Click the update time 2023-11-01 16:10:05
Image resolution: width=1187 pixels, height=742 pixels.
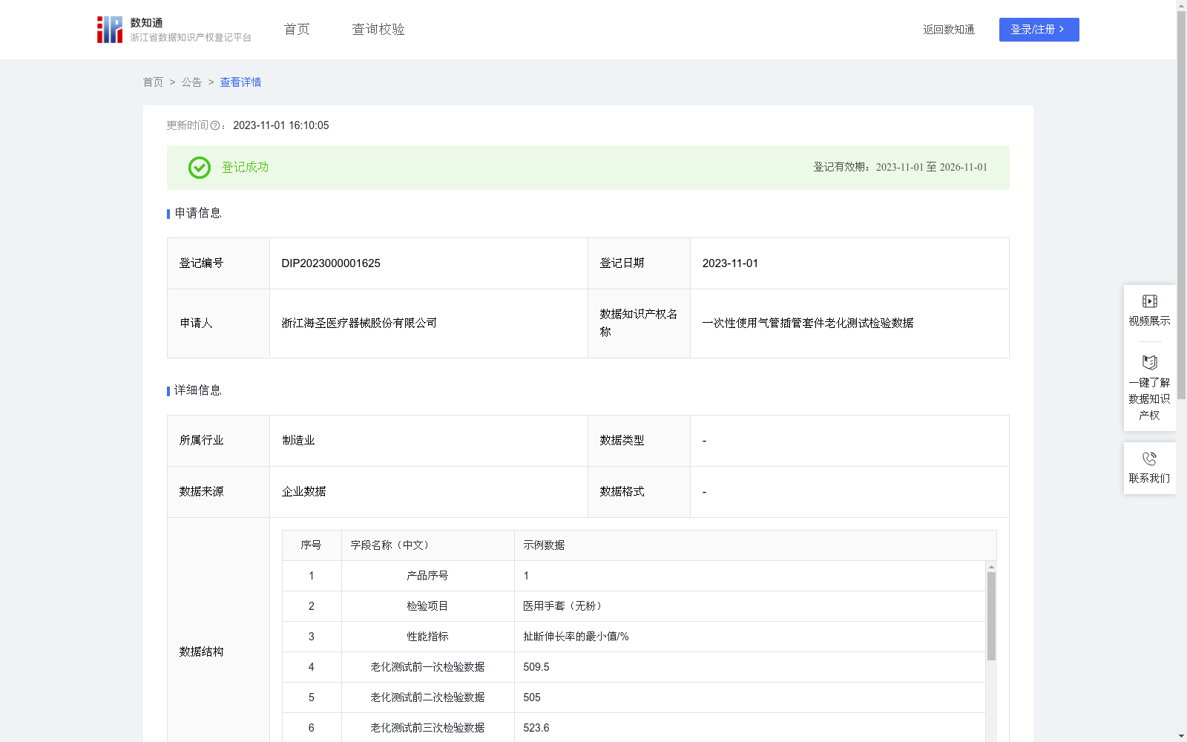[x=281, y=125]
